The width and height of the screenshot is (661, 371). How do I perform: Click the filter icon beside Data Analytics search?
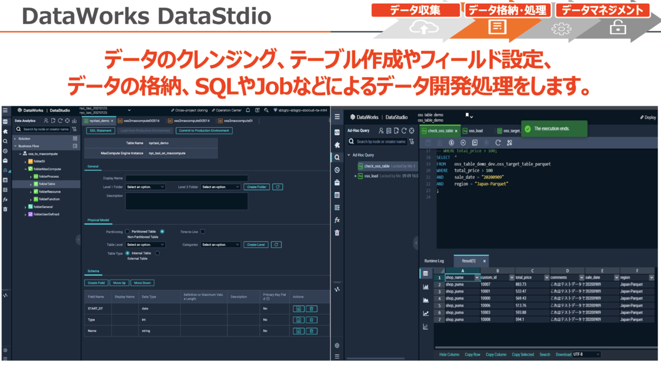coord(74,129)
